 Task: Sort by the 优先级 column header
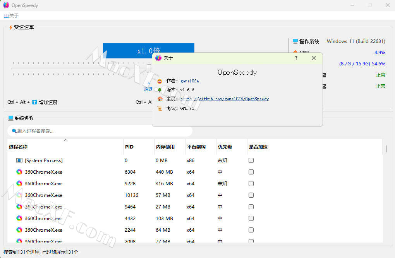[232, 147]
